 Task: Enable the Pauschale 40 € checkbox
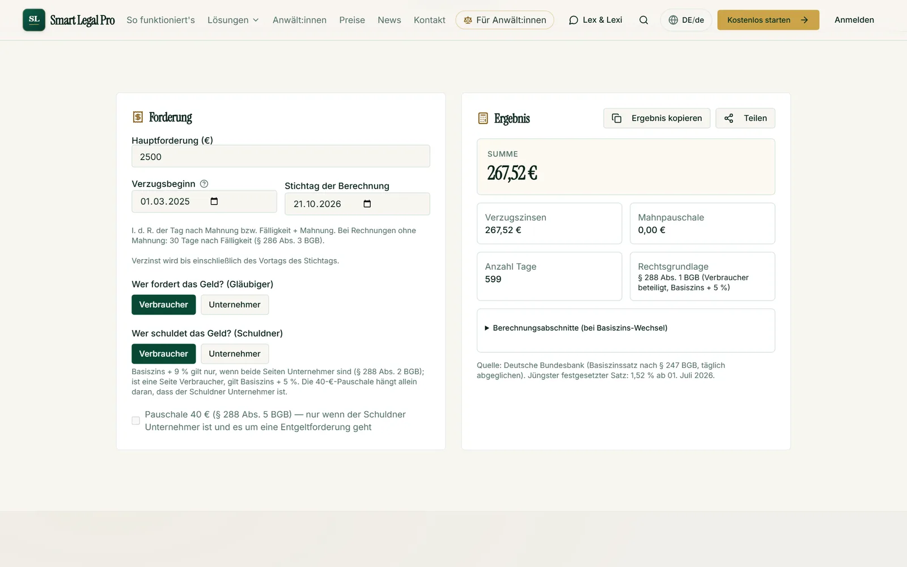pos(136,421)
